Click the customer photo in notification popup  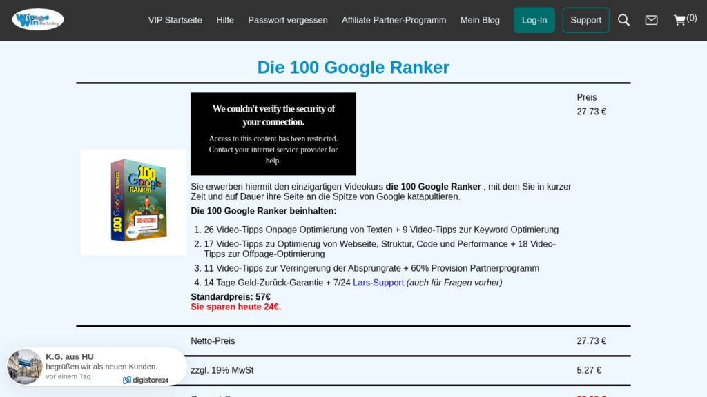pyautogui.click(x=25, y=367)
